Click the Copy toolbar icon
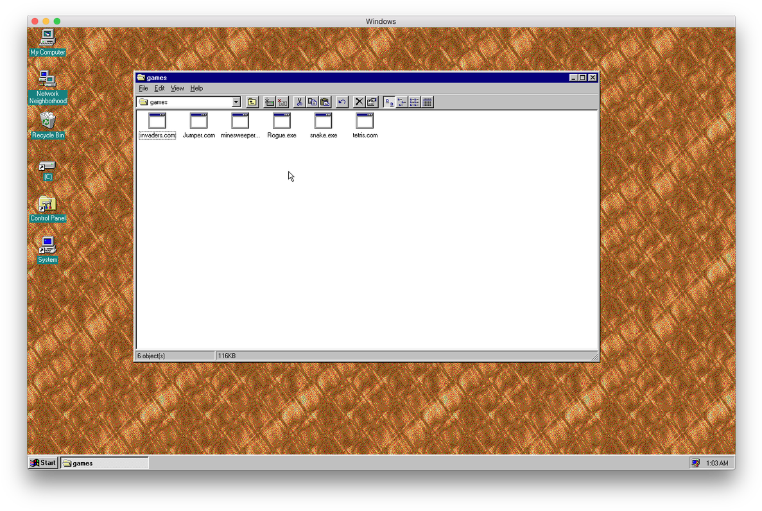The height and width of the screenshot is (511, 762). pos(312,102)
